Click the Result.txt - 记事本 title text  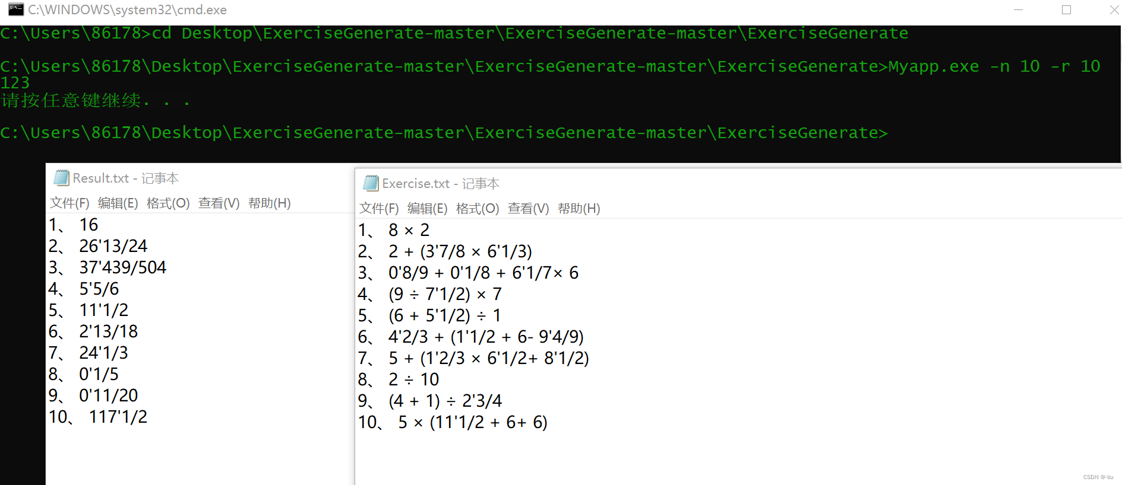[x=125, y=178]
